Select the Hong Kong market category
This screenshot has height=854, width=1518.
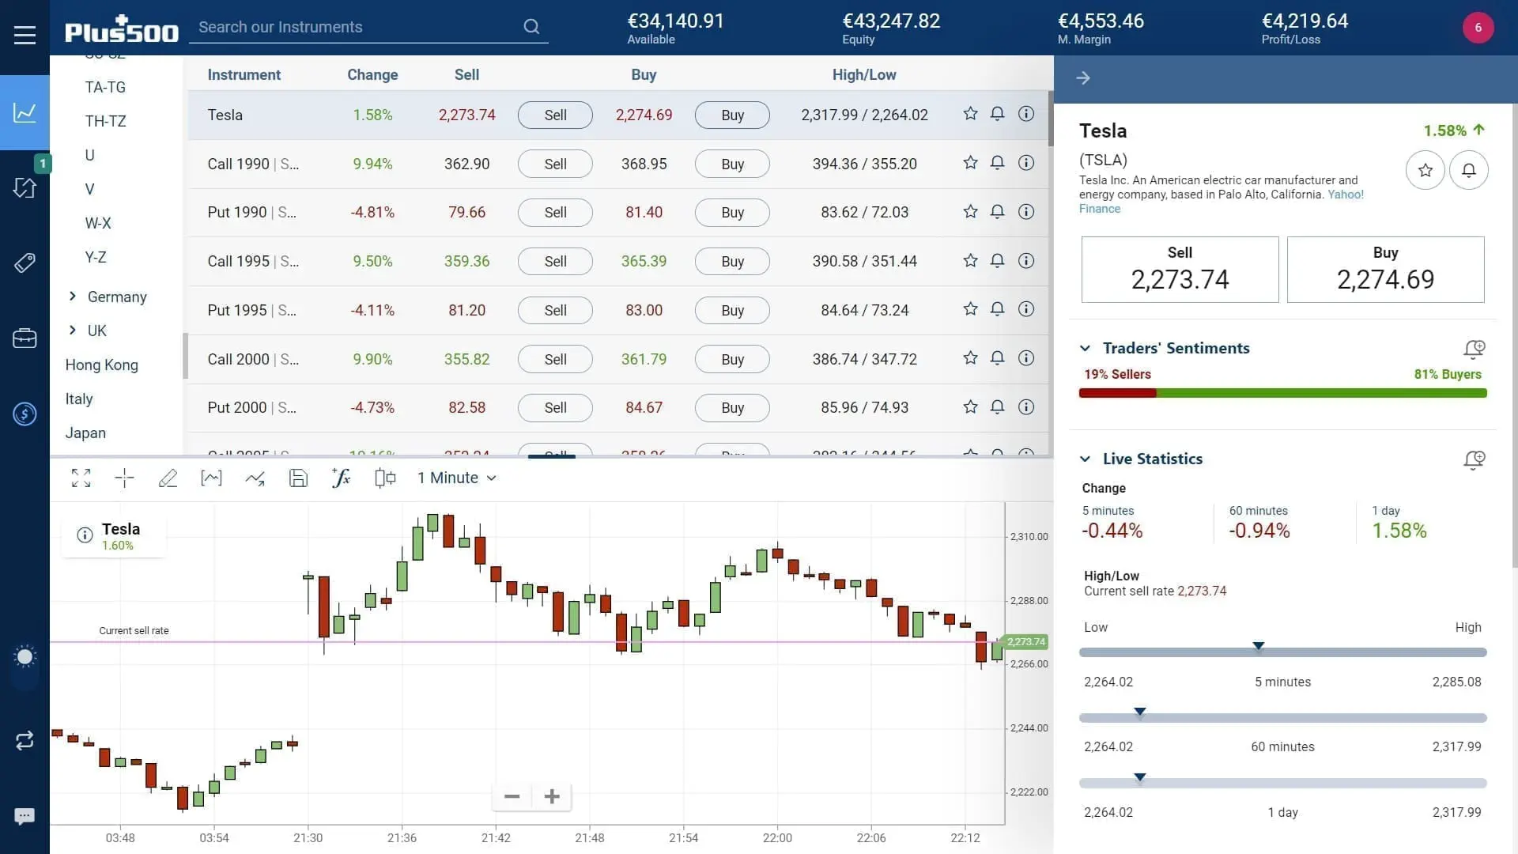coord(101,365)
